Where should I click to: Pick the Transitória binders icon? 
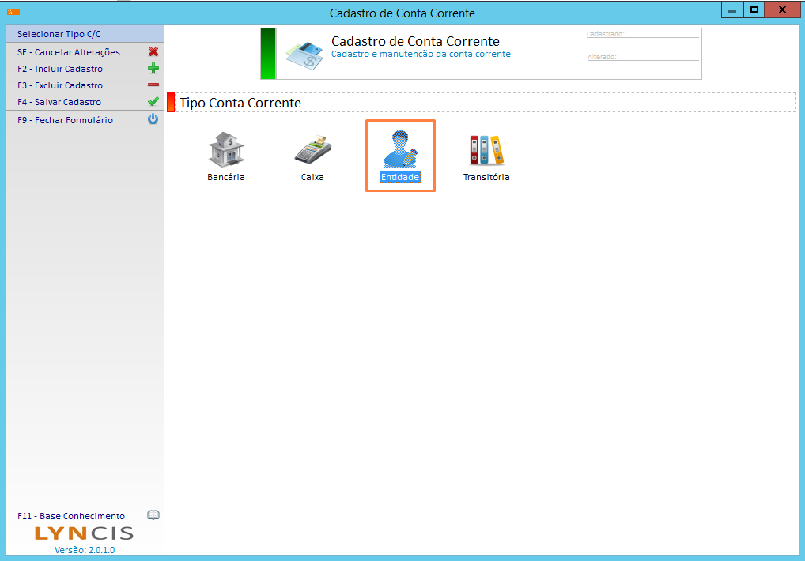[x=486, y=149]
